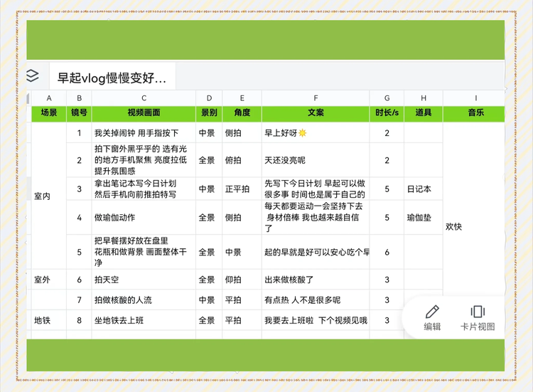Select cell 瑜伽垫

424,218
